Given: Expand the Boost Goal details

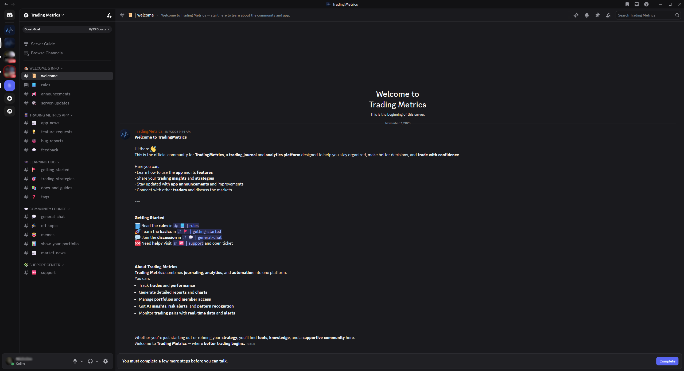Looking at the screenshot, I should [67, 29].
